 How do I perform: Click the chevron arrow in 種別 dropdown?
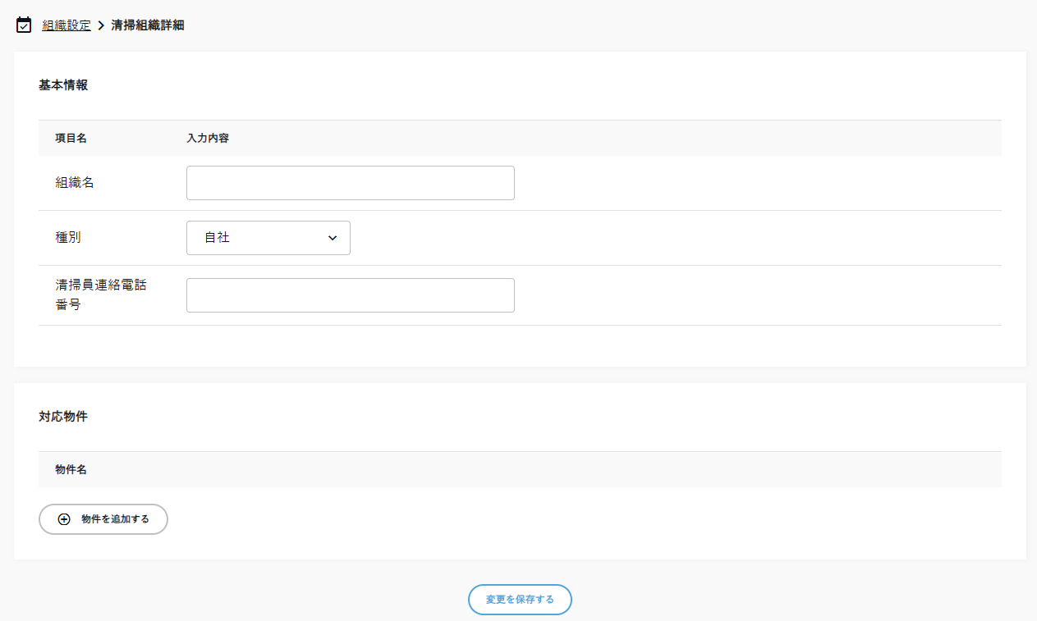click(x=333, y=238)
